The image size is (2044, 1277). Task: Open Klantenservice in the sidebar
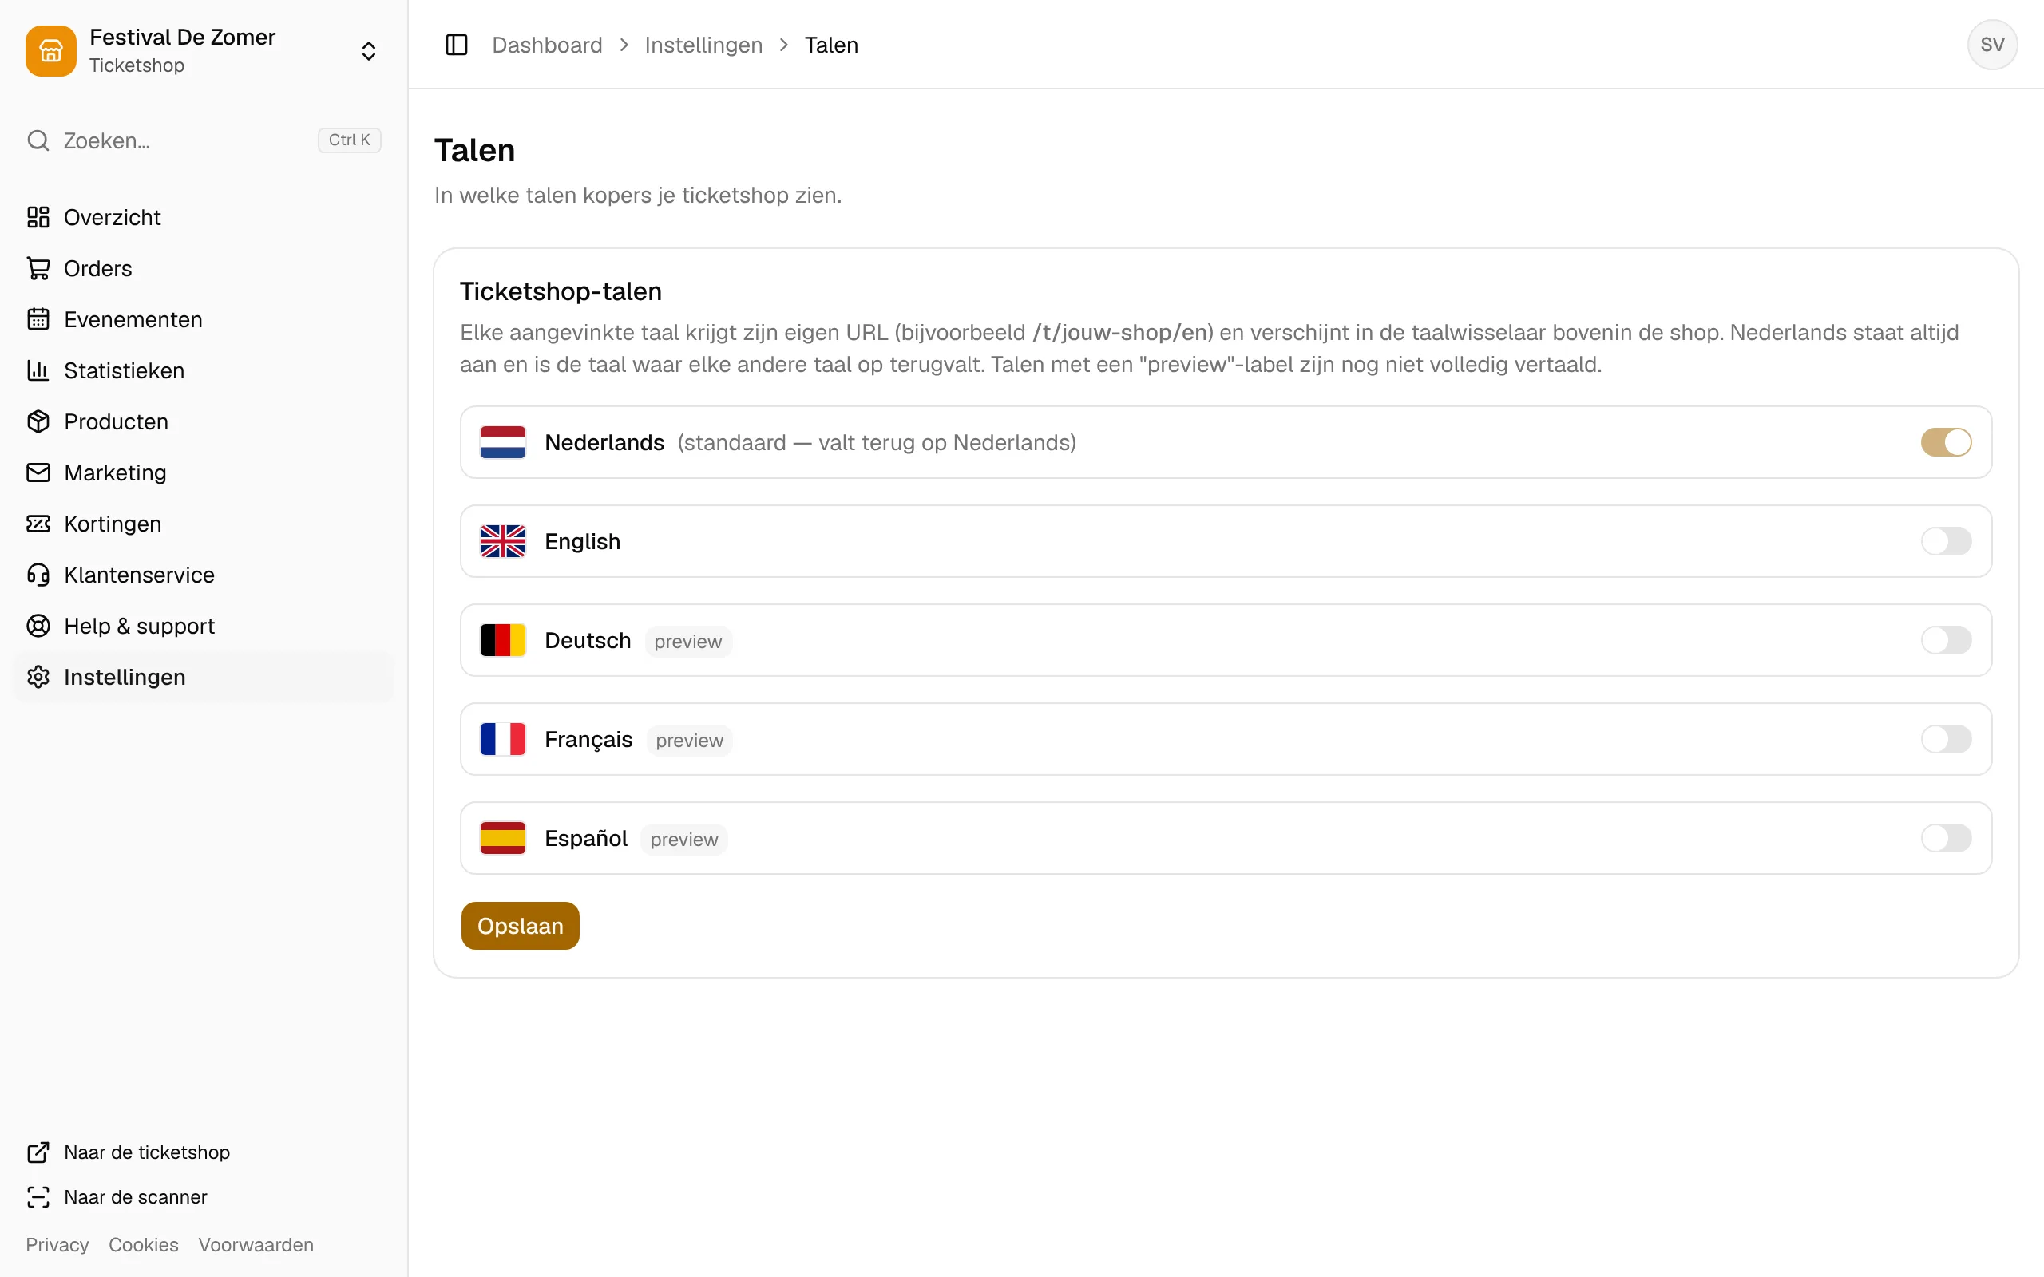[x=203, y=575]
